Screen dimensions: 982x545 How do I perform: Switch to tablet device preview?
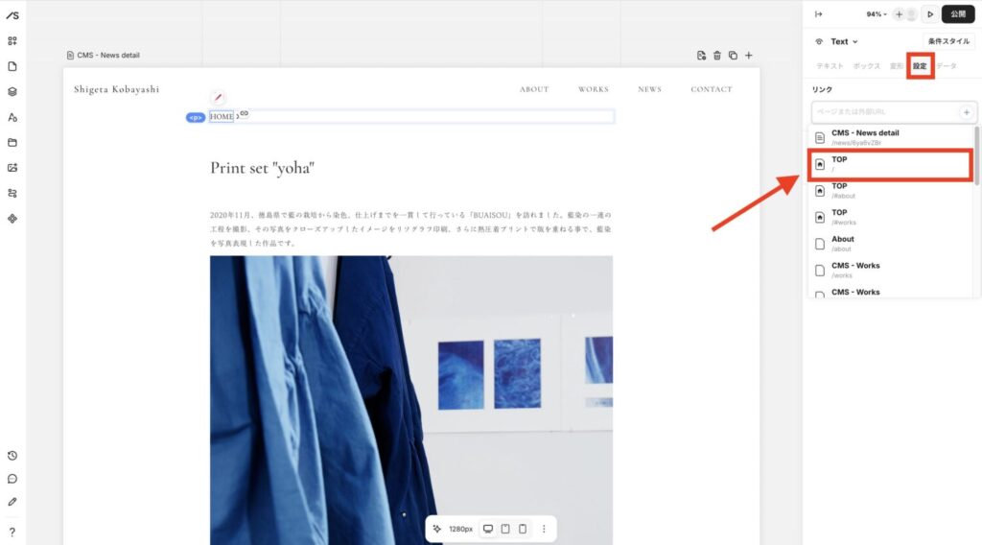point(505,529)
